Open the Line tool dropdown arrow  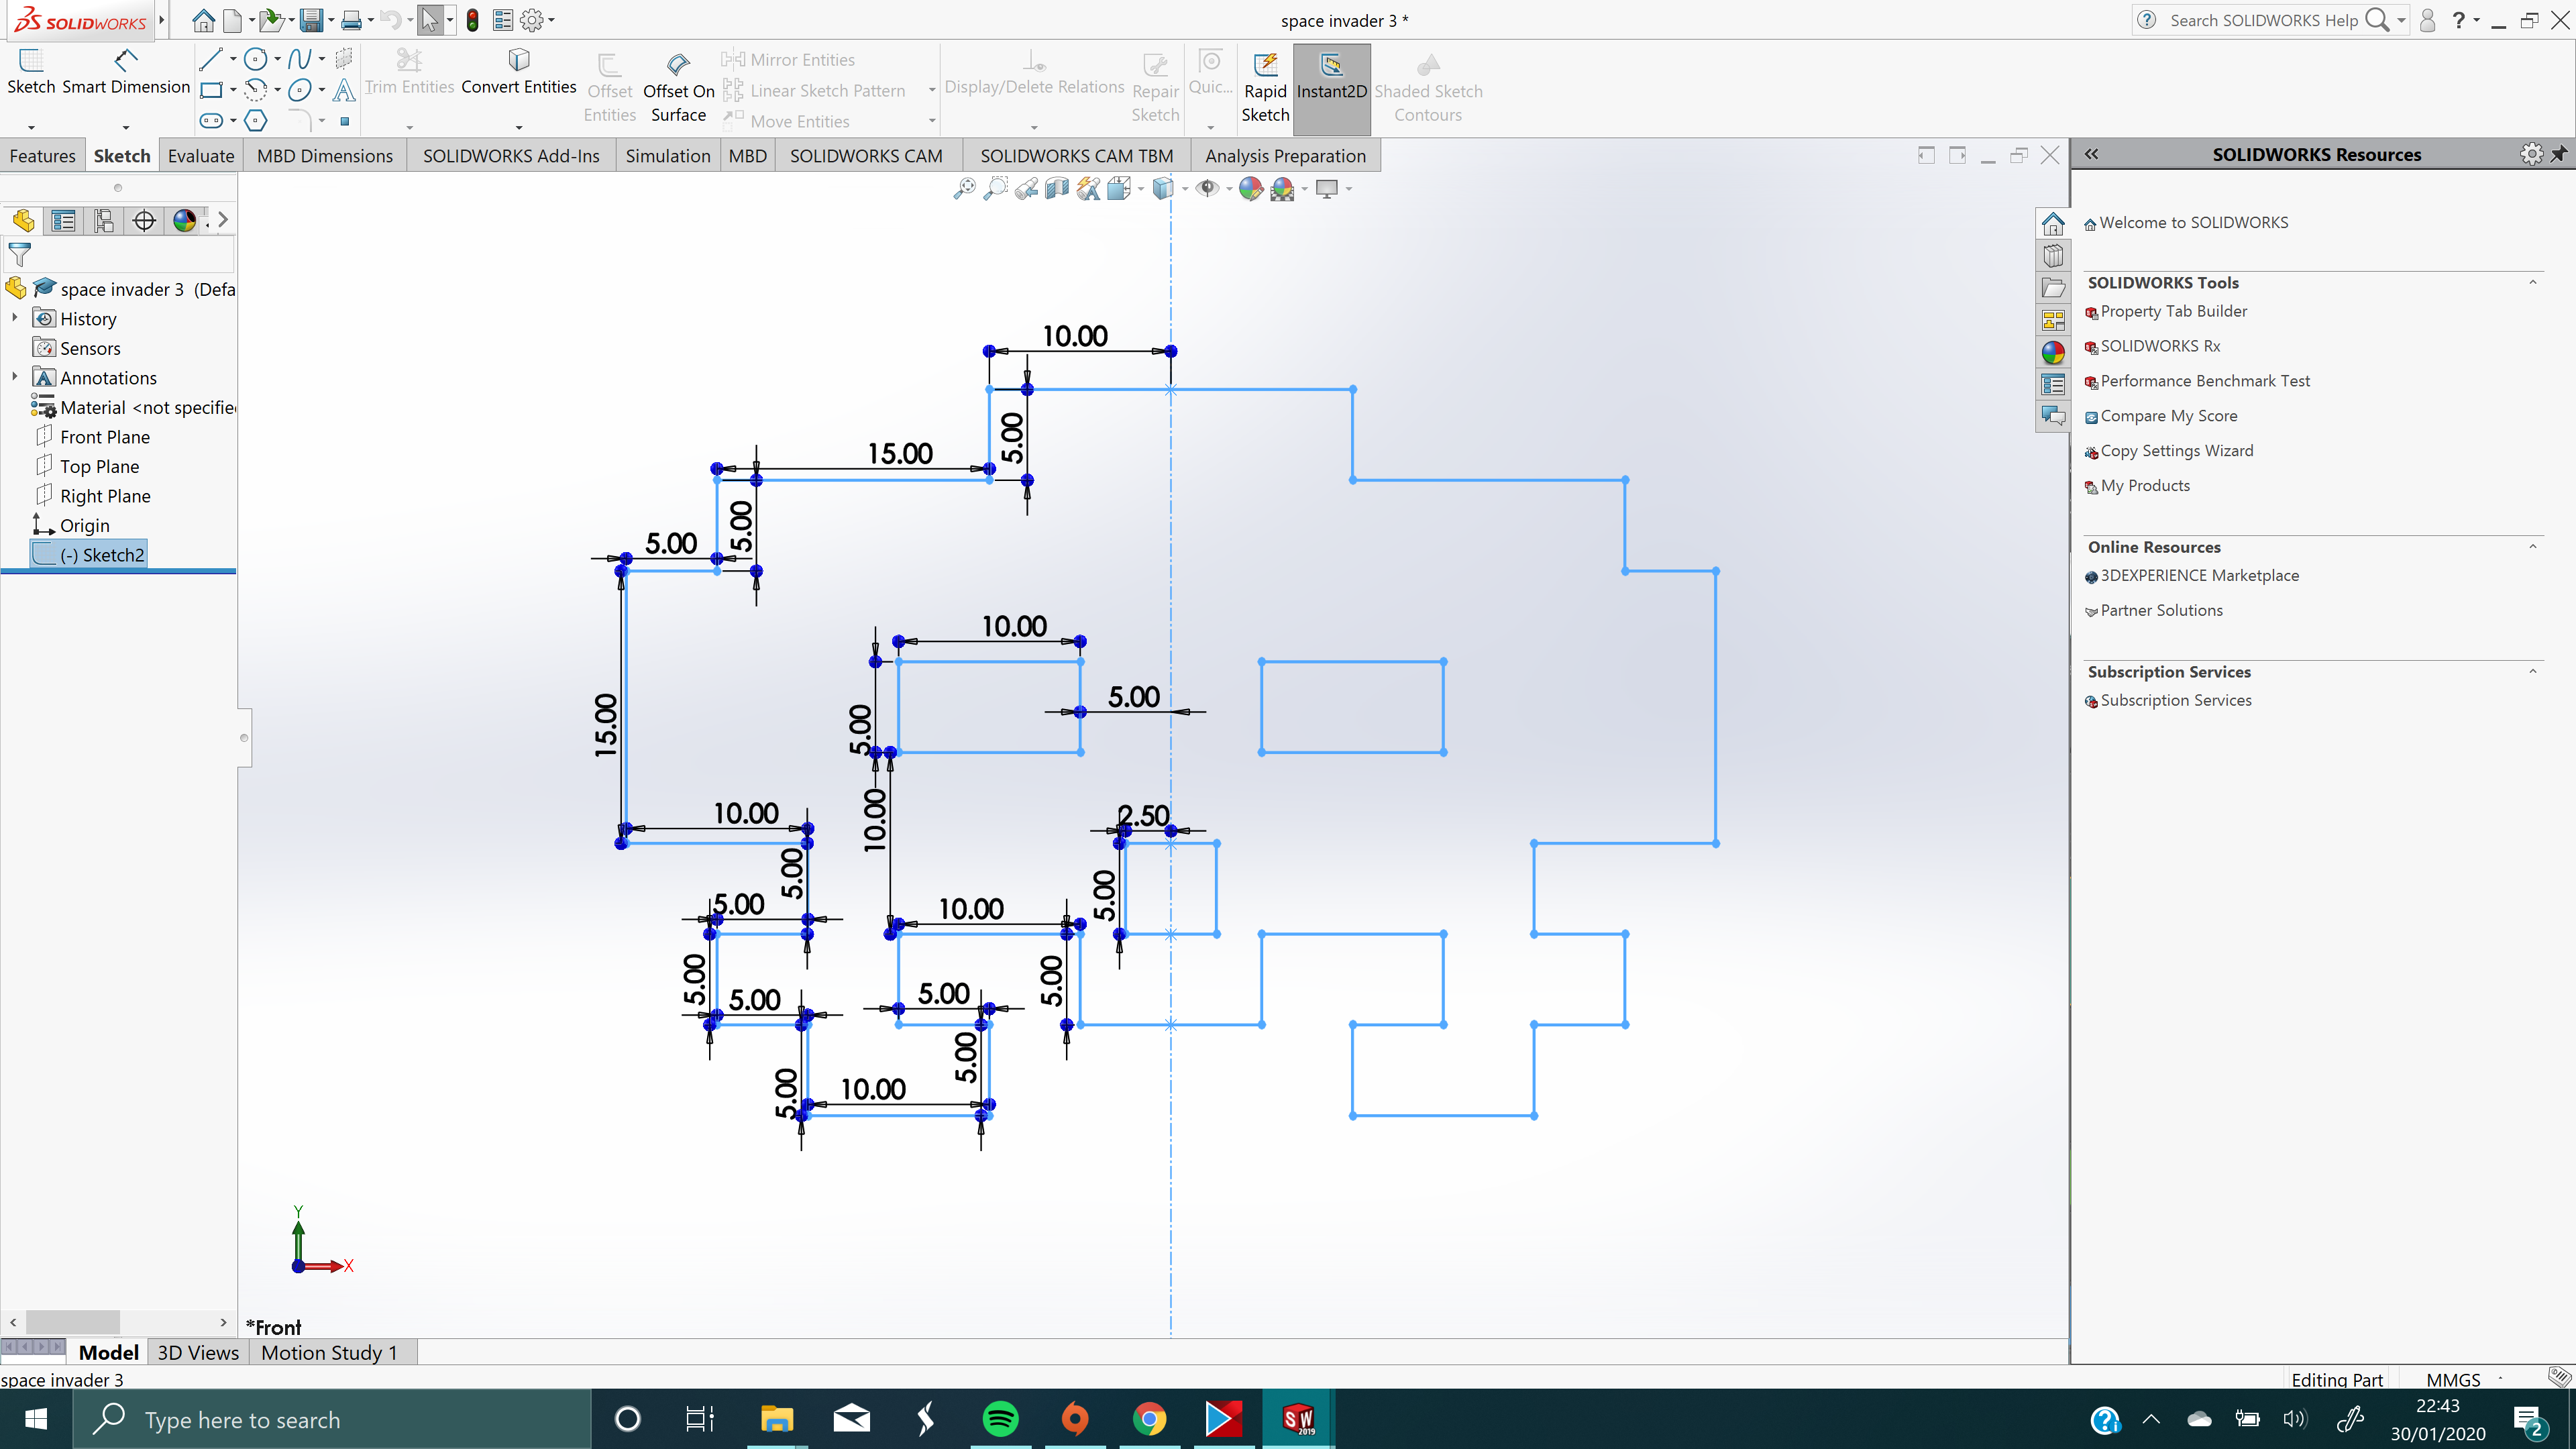tap(232, 59)
